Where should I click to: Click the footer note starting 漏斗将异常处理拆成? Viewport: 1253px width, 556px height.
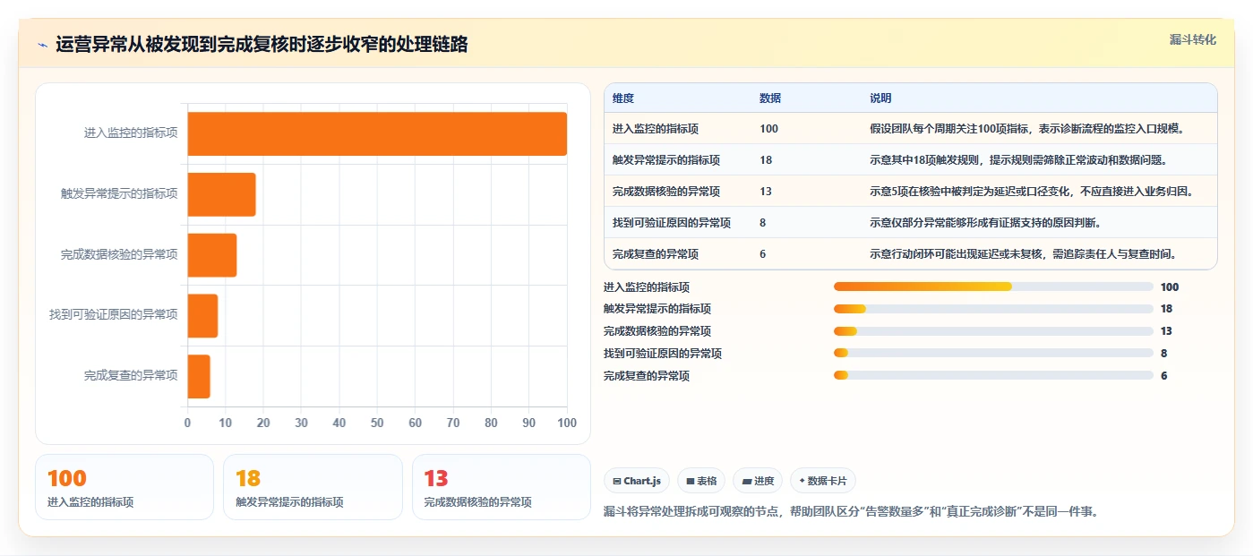(x=851, y=512)
